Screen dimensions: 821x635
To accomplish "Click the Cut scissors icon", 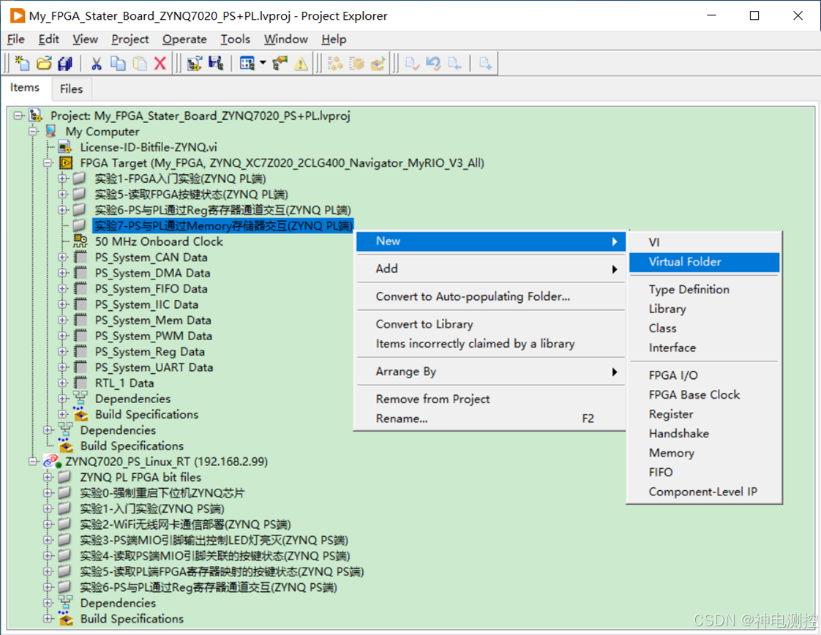I will (97, 64).
